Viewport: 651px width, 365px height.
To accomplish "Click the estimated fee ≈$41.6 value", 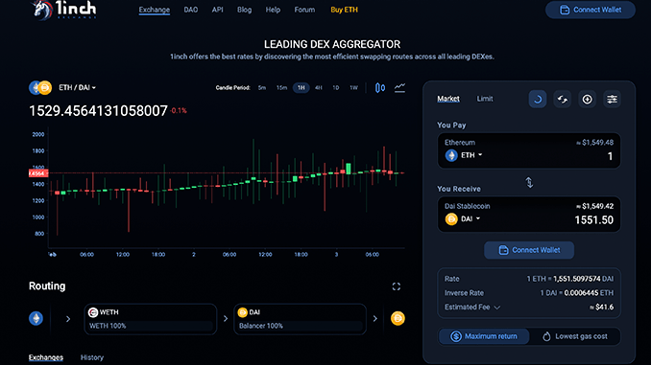I will (x=602, y=307).
